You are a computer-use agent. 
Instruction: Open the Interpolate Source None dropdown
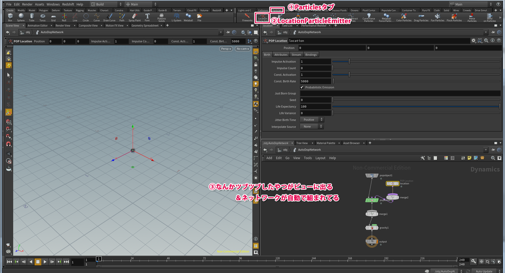312,126
